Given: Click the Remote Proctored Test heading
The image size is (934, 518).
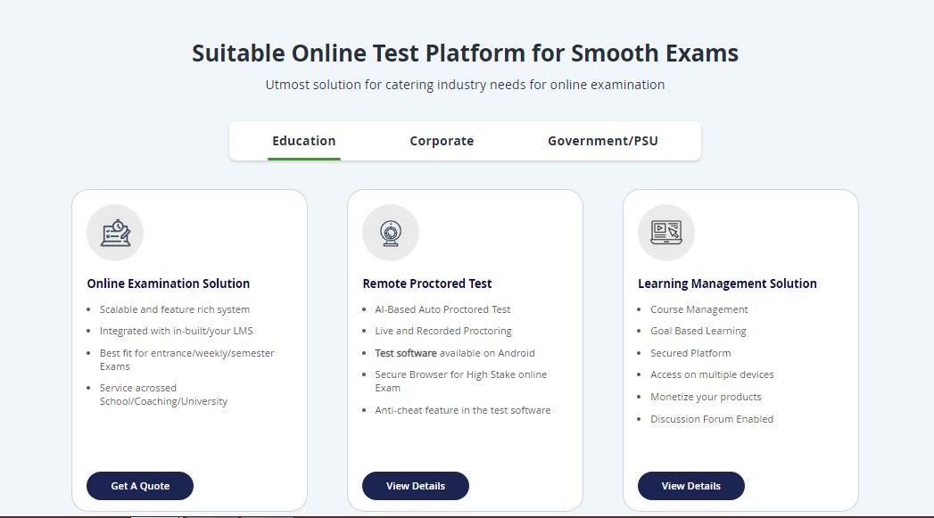Looking at the screenshot, I should (x=427, y=284).
